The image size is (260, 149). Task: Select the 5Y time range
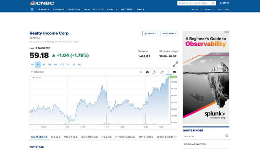[74, 64]
